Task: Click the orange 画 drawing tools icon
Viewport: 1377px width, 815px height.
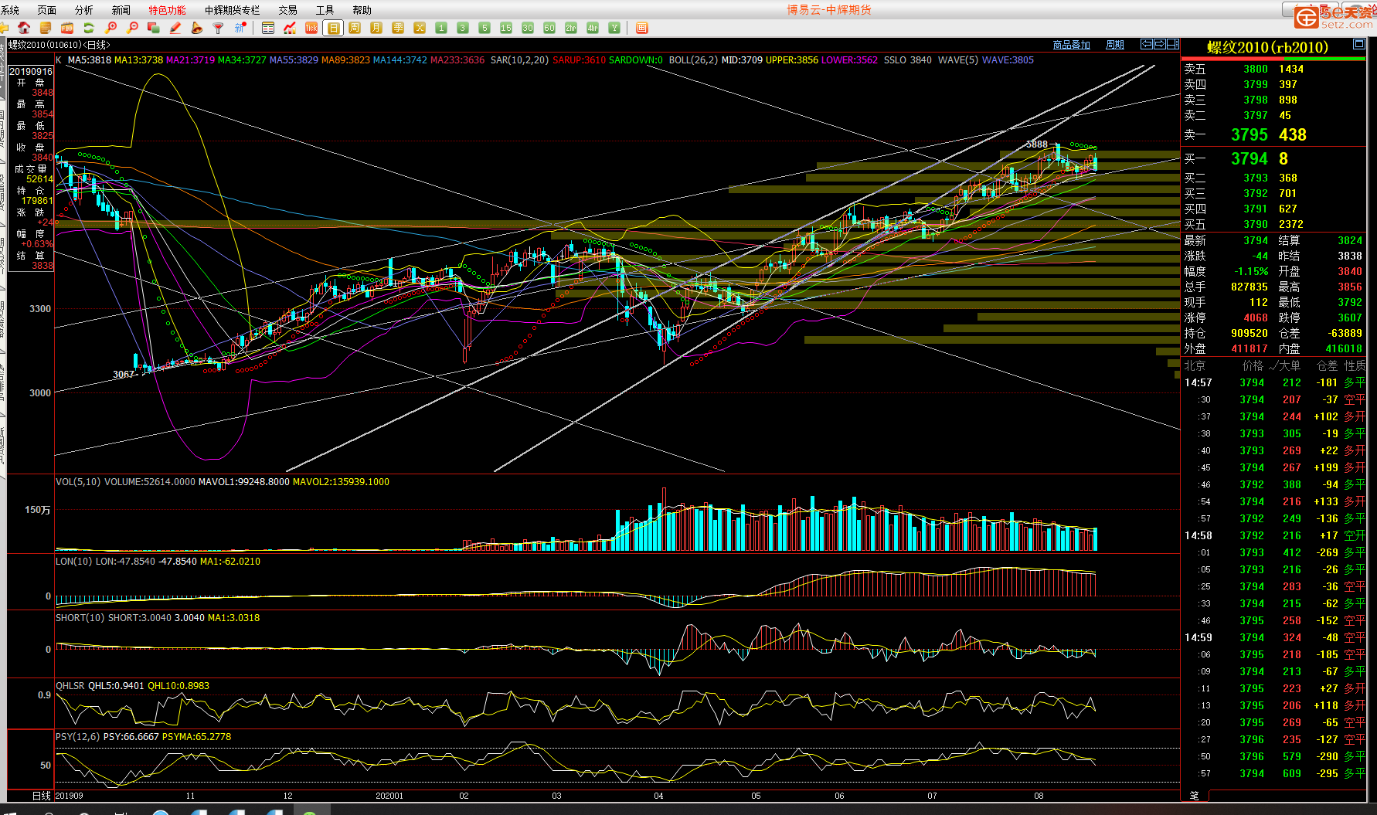Action: [x=641, y=28]
